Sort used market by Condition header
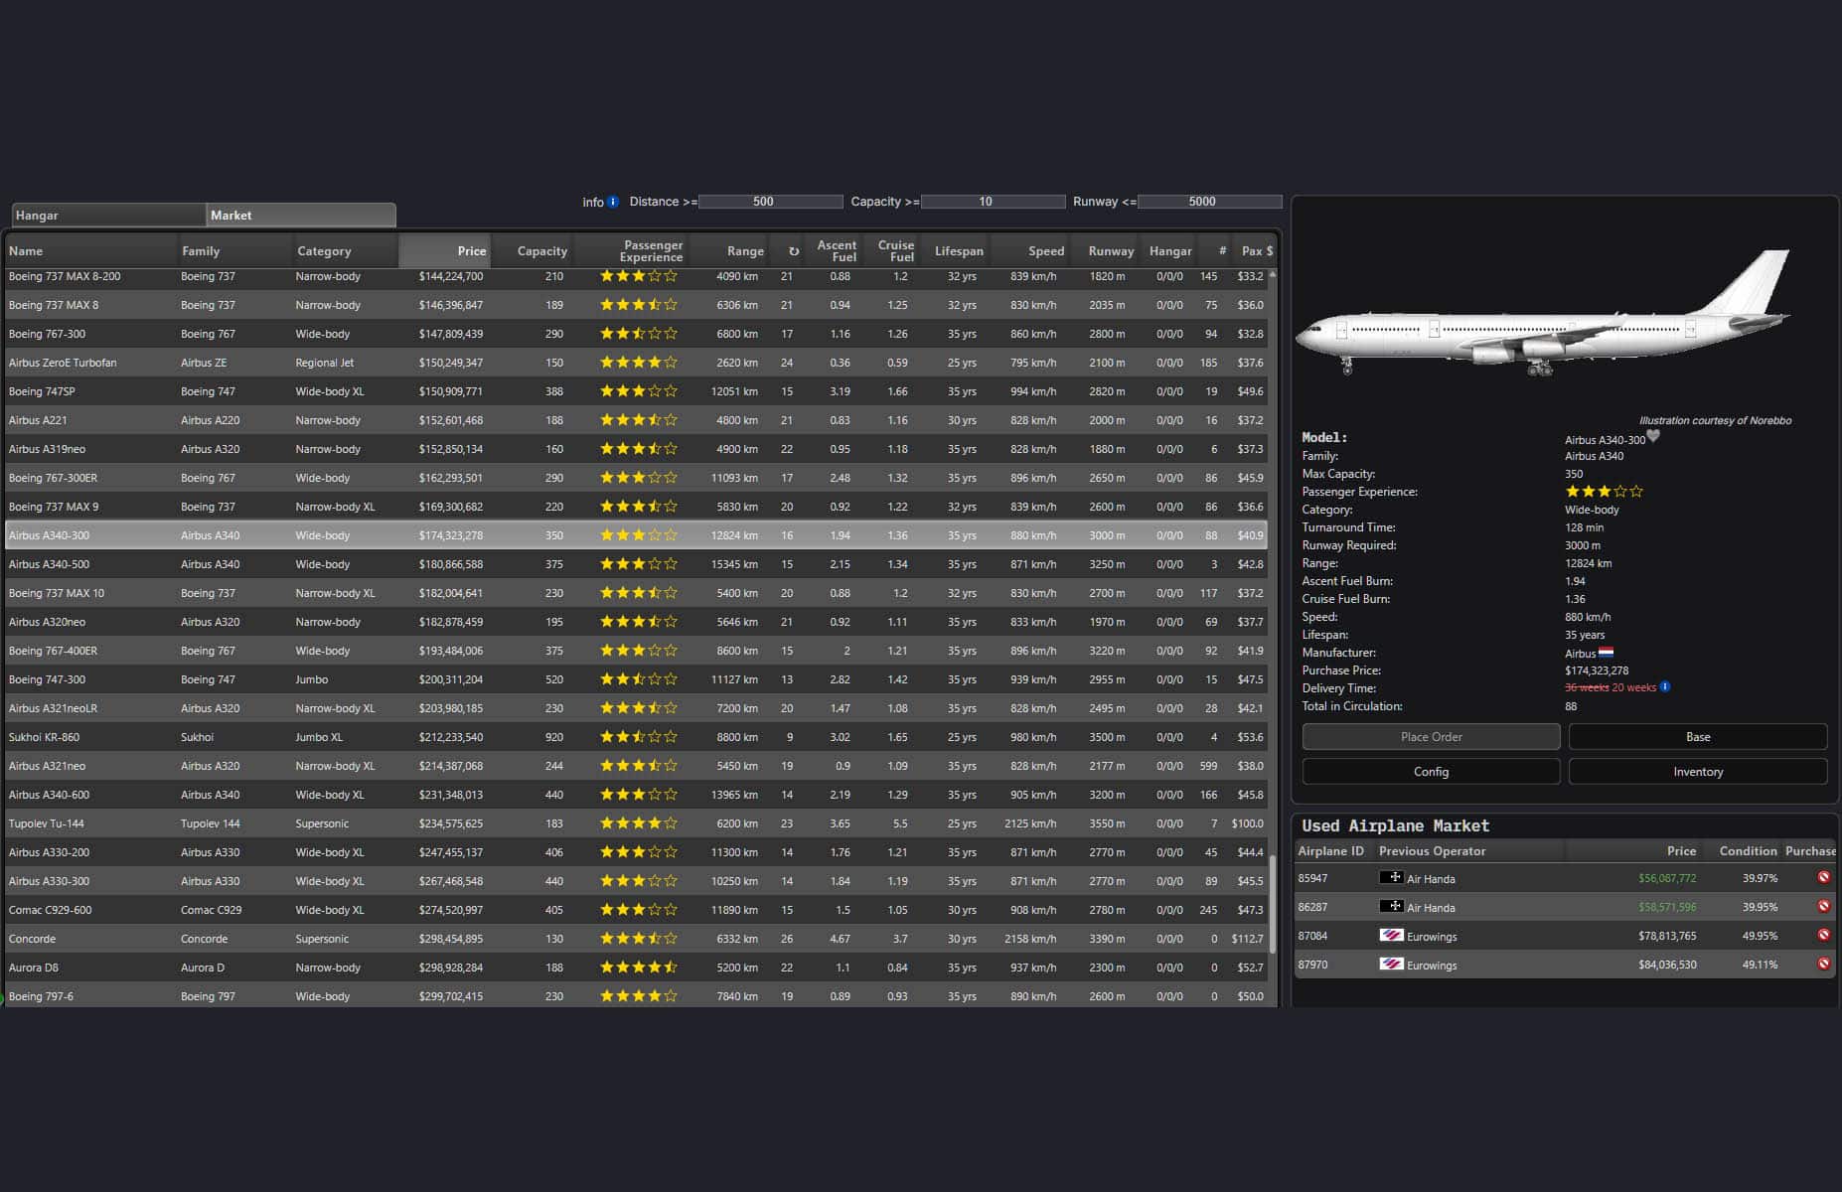 1747,851
